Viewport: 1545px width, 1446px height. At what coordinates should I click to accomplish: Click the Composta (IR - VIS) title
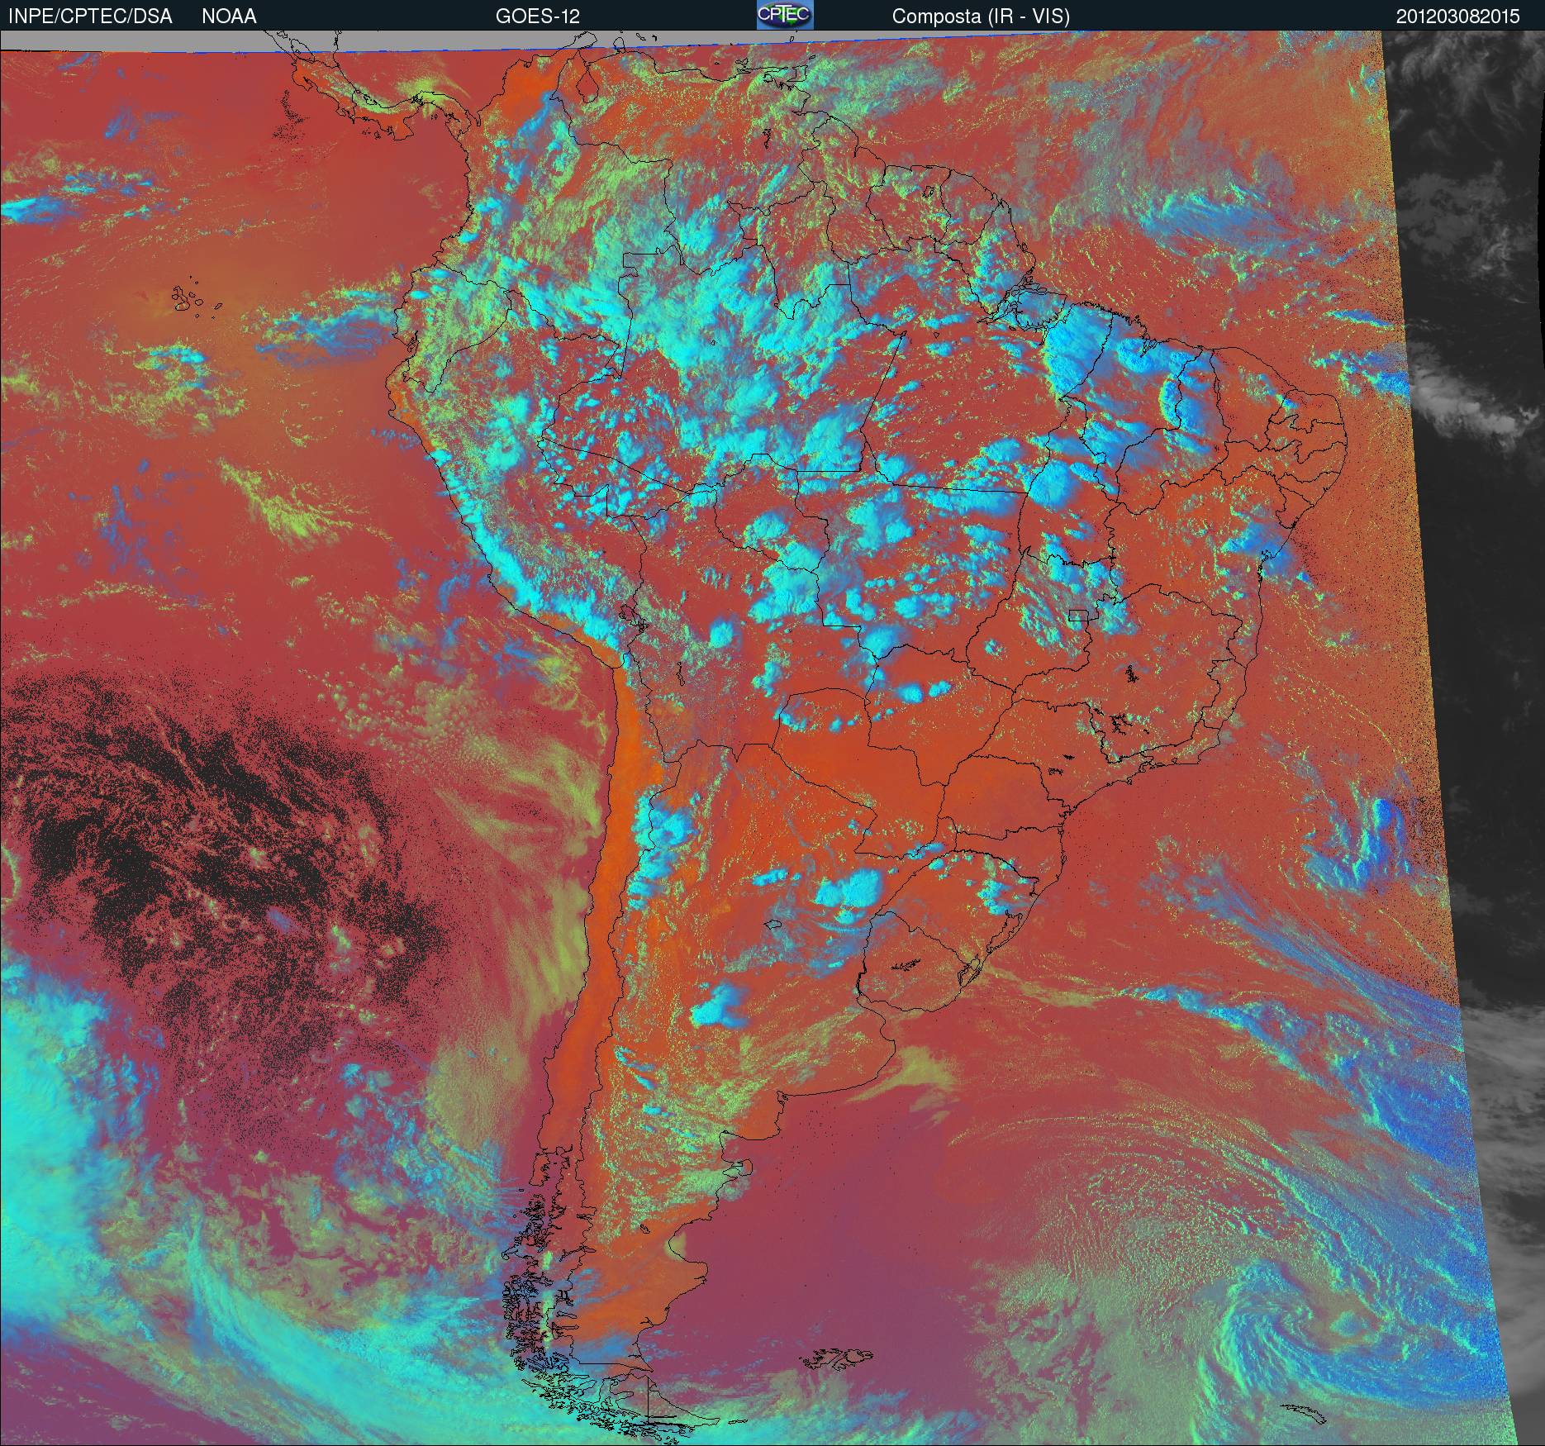click(x=981, y=17)
